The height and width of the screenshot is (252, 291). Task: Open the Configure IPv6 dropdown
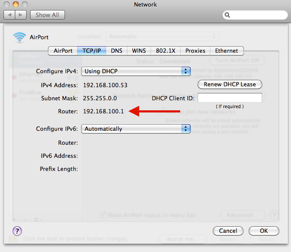coord(136,129)
